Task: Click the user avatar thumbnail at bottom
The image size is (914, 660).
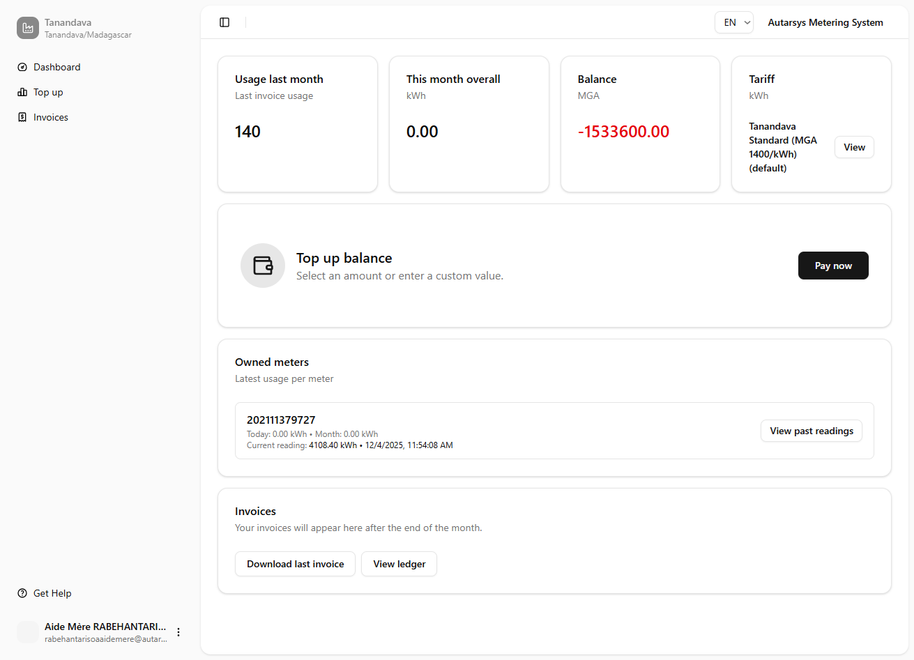Action: pyautogui.click(x=28, y=631)
